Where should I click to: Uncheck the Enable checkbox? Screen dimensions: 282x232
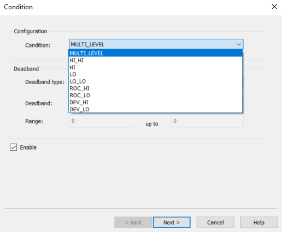pos(14,147)
